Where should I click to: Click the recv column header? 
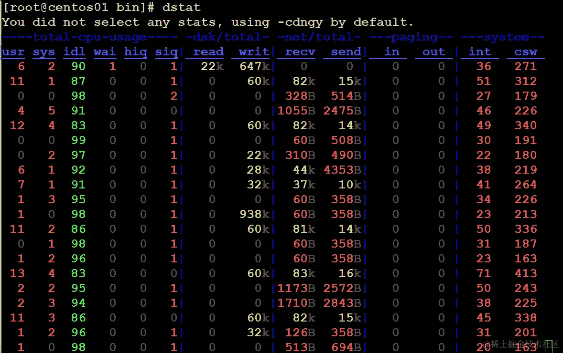300,52
